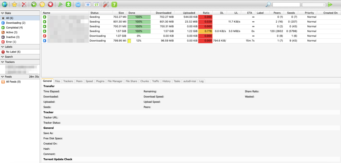This screenshot has width=341, height=163.
Task: Collapse the Trackers sidebar panel header
Action: (20, 62)
